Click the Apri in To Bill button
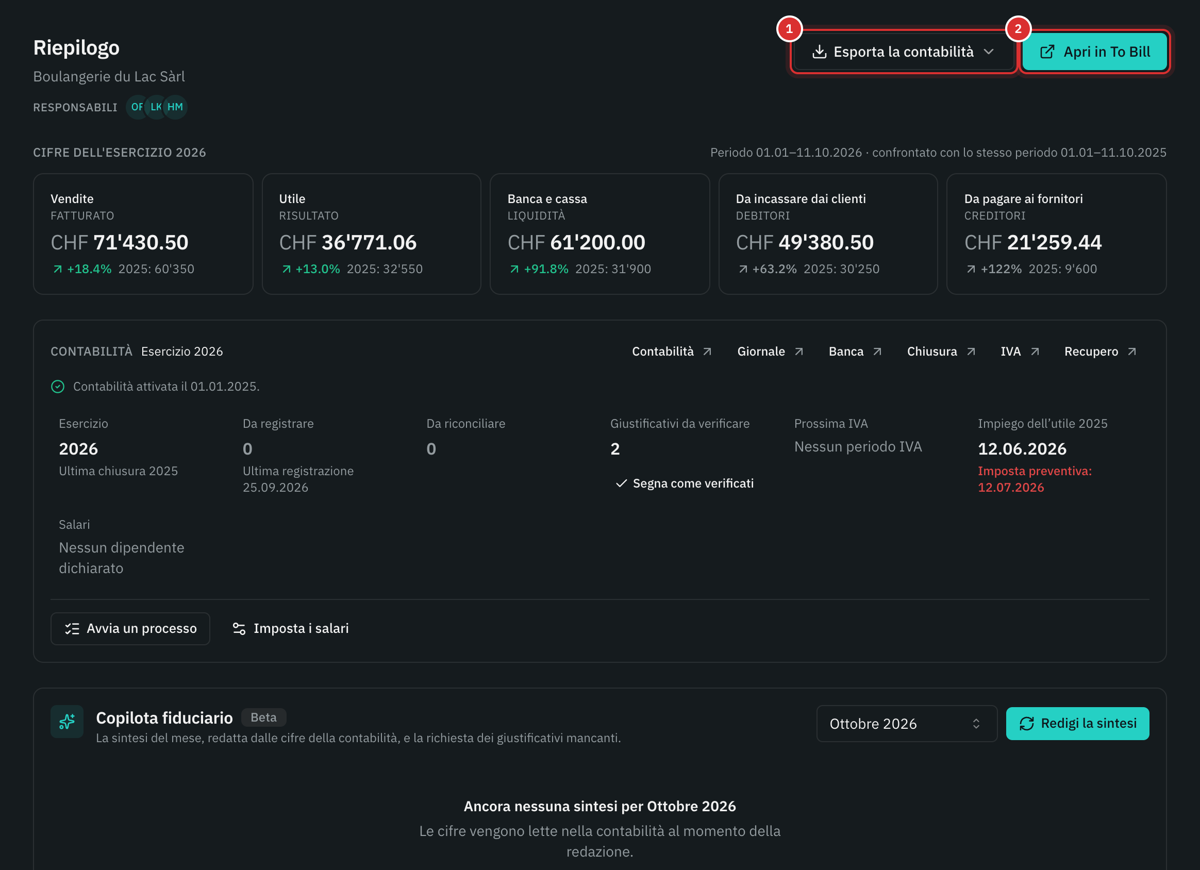The width and height of the screenshot is (1200, 870). point(1094,52)
